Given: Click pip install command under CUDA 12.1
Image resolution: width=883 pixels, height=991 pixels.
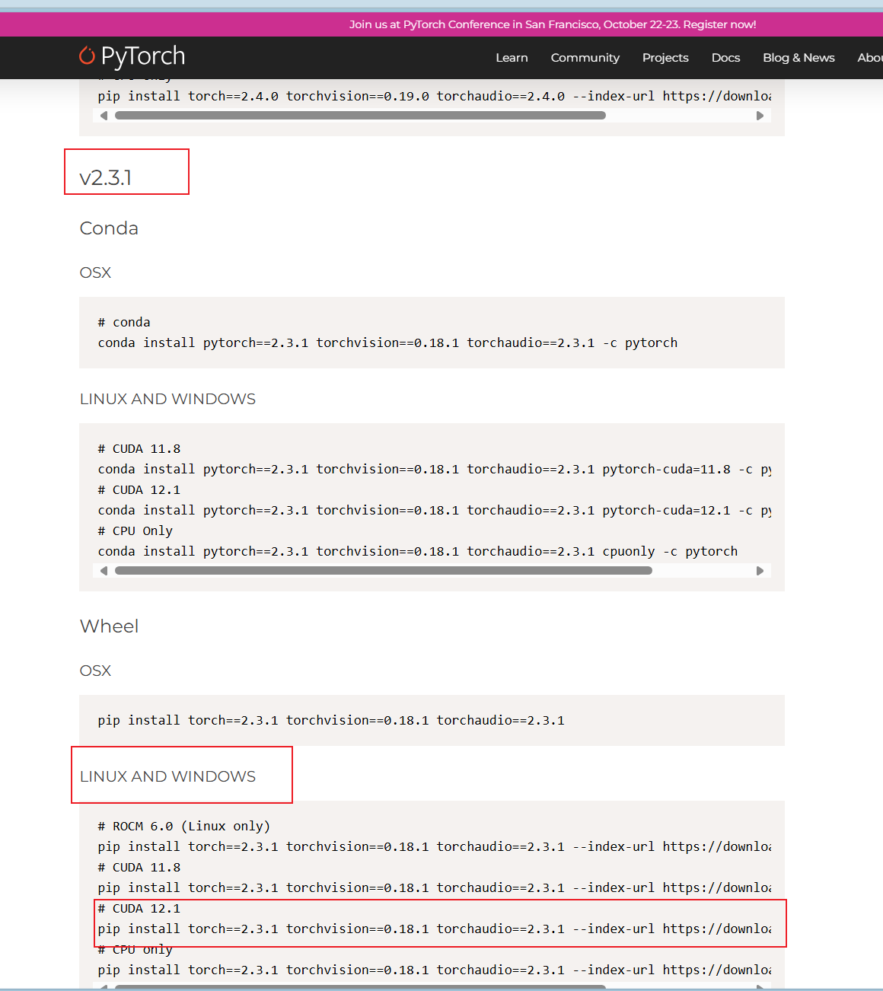Looking at the screenshot, I should point(434,929).
